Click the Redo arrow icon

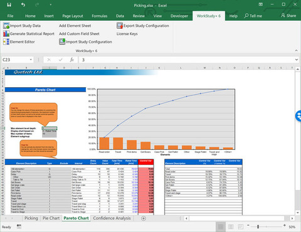37,4
